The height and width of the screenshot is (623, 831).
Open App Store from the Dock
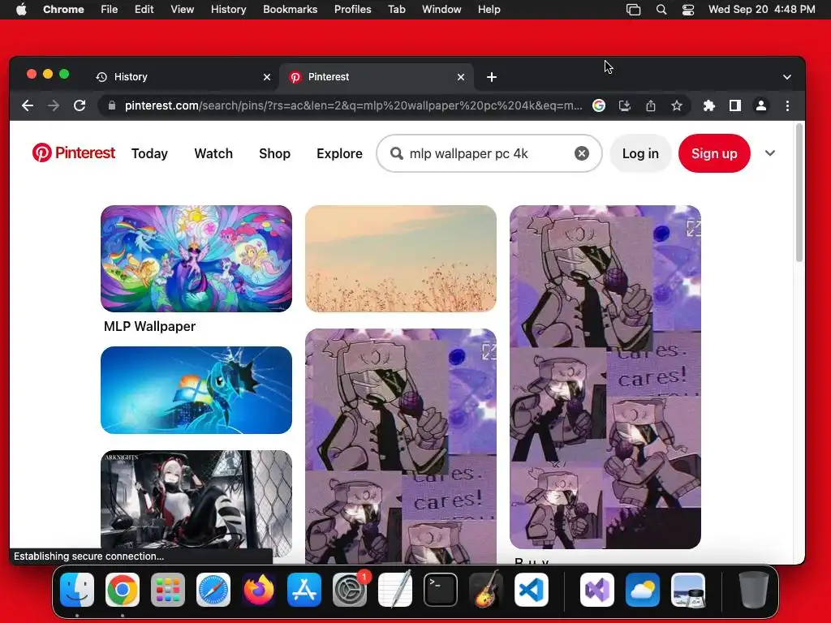click(x=304, y=590)
